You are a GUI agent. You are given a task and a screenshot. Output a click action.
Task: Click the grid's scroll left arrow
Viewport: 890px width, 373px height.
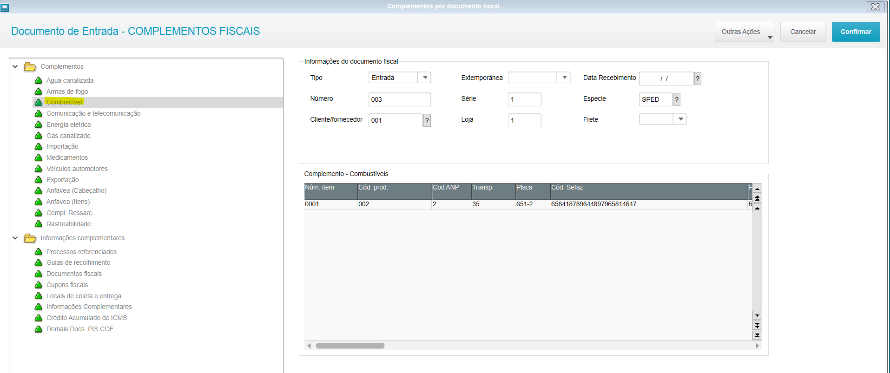point(309,346)
